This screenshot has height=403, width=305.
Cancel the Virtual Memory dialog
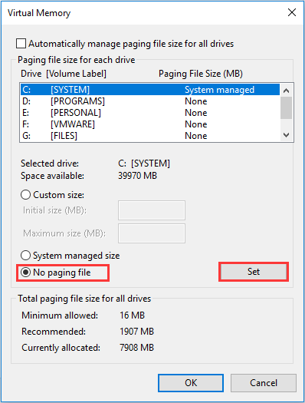point(264,383)
